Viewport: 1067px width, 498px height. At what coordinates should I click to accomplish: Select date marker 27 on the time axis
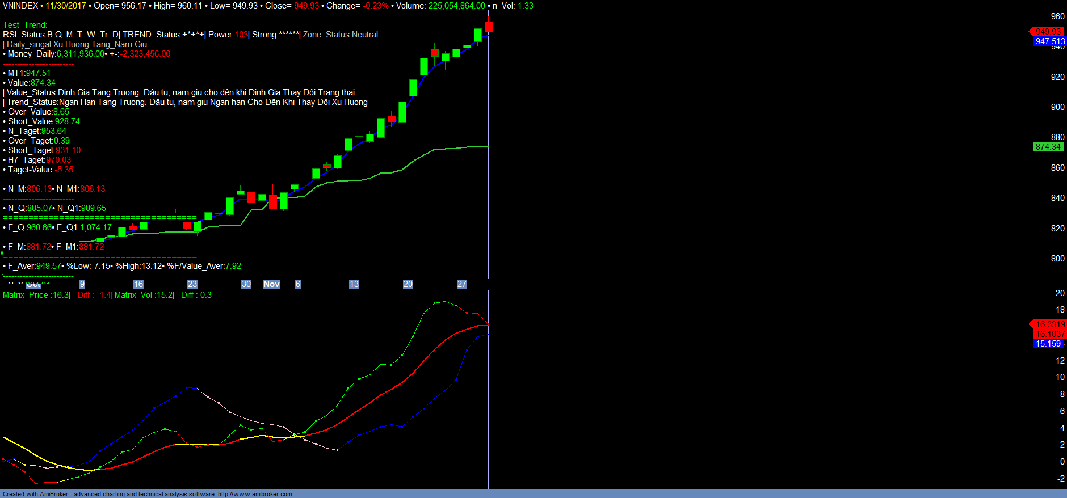[461, 284]
